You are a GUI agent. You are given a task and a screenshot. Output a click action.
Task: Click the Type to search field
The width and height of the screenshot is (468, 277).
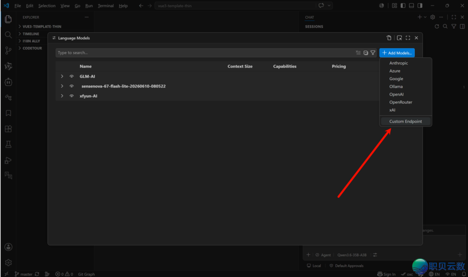click(x=205, y=53)
